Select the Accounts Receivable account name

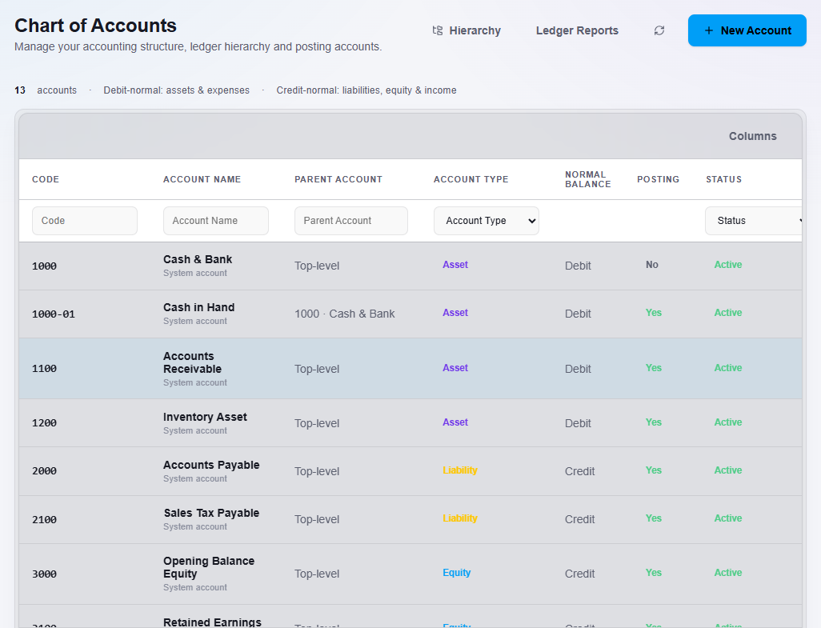click(192, 362)
